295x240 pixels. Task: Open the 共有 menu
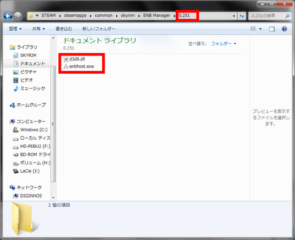click(x=39, y=29)
